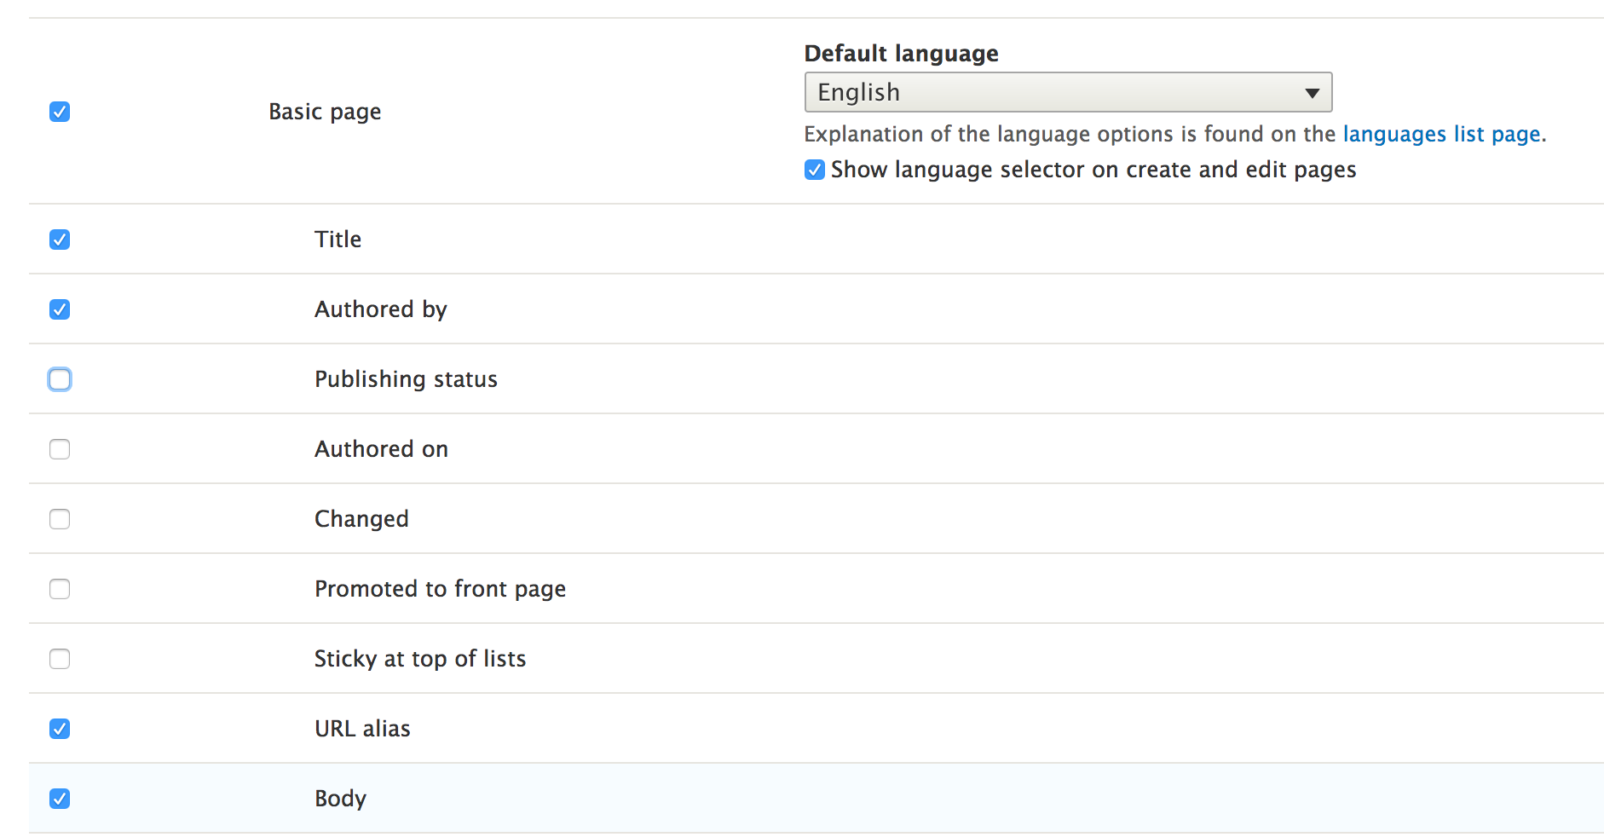Click the Body row label
The height and width of the screenshot is (837, 1604).
pos(340,799)
